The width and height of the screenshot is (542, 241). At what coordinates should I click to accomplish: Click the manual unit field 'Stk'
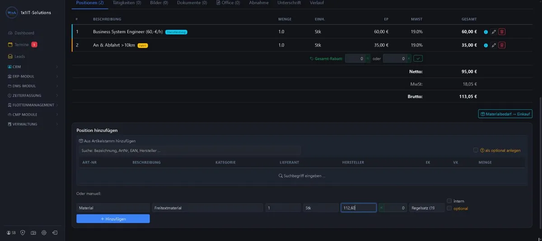click(321, 208)
